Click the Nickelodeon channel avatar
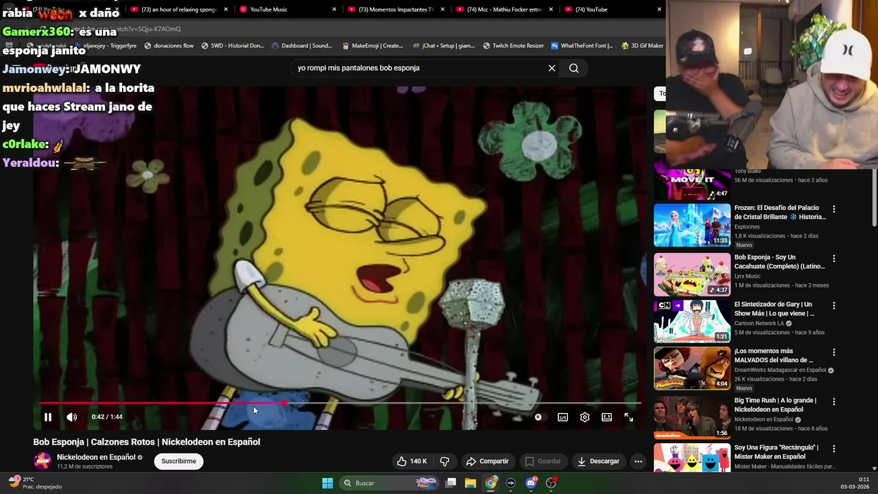The width and height of the screenshot is (878, 494). 43,461
